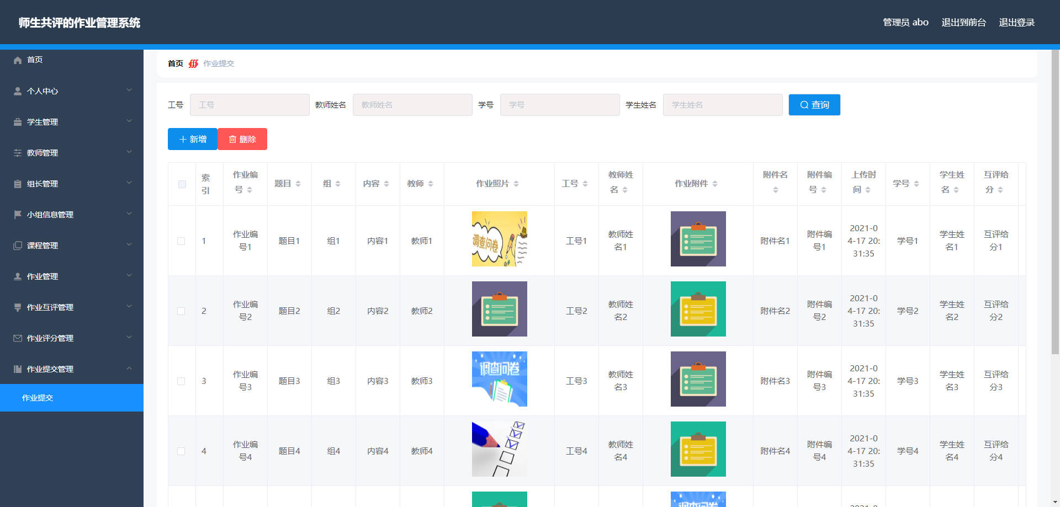Click the envelope icon beside 作业评分管理
The width and height of the screenshot is (1060, 507).
point(18,338)
